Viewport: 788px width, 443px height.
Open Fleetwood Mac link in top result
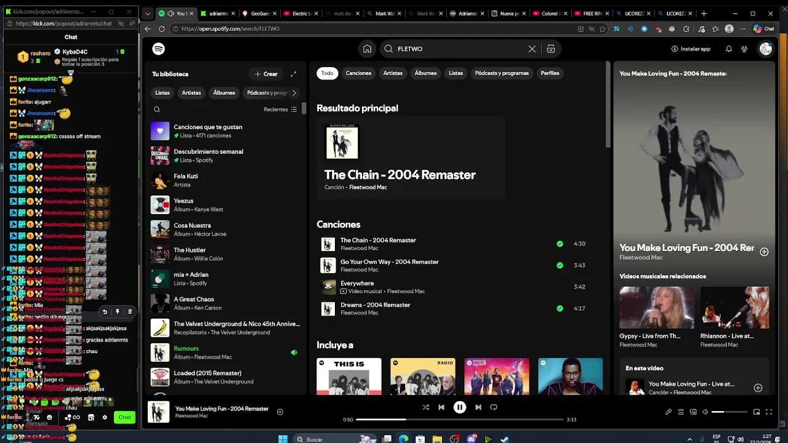[368, 187]
